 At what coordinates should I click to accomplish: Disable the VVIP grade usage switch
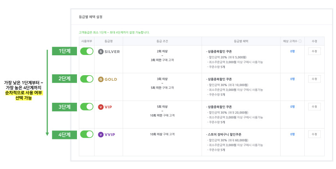[x=87, y=134]
